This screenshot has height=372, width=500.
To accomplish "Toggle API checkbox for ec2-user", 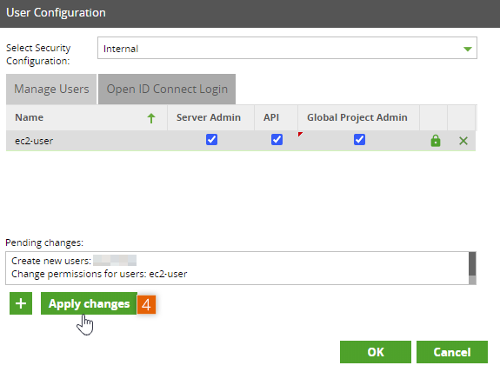I will [x=277, y=140].
